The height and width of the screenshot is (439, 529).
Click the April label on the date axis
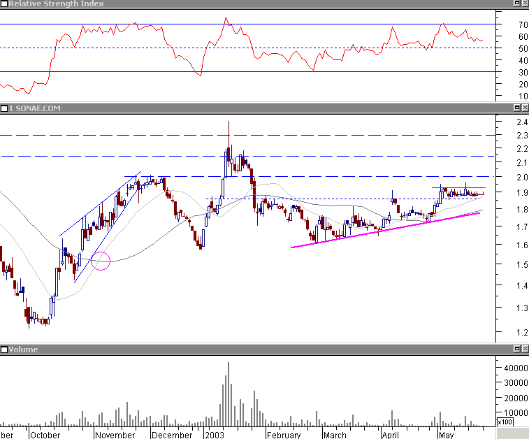tap(391, 435)
